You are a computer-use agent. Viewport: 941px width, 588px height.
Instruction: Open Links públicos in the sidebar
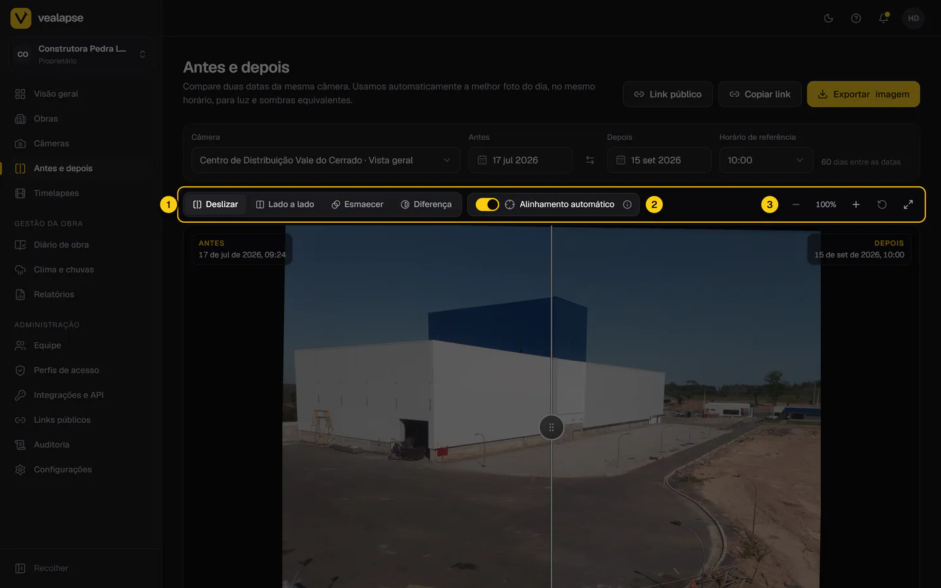(x=81, y=420)
